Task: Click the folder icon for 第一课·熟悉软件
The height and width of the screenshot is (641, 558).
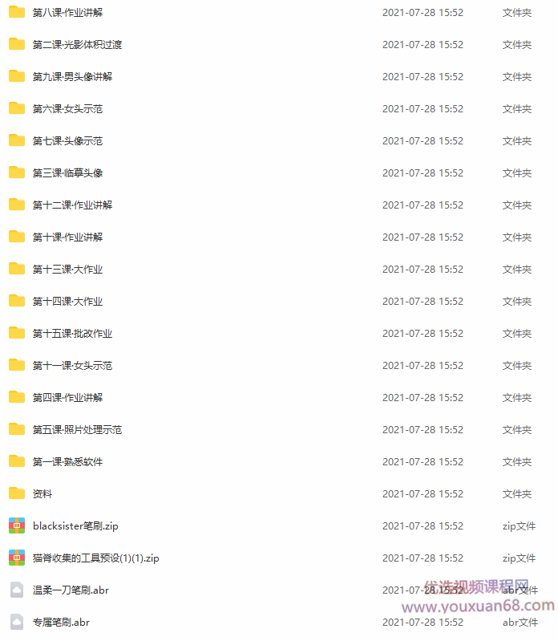Action: point(17,461)
